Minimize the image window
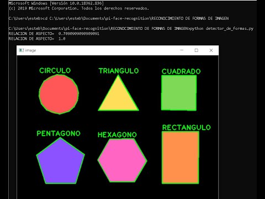The width and height of the screenshot is (265, 199). pos(182,50)
